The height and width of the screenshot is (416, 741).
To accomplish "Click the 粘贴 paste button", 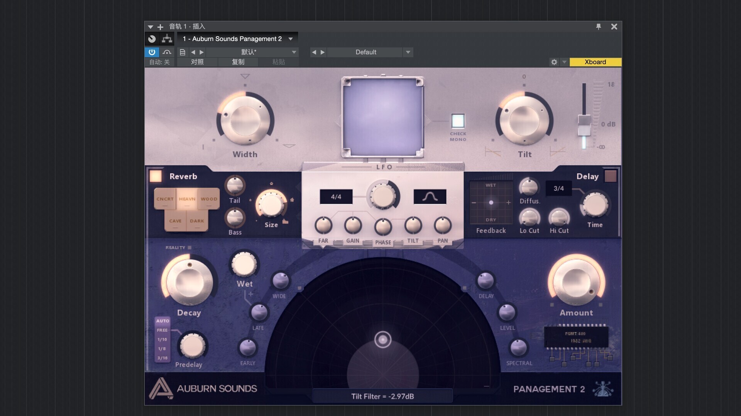I will 278,62.
